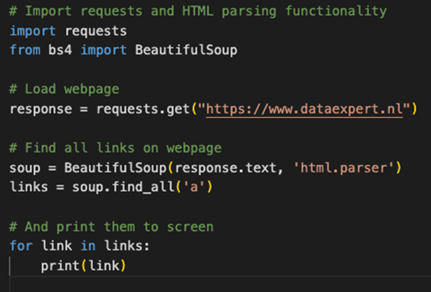Click the '# Find all links on webpage' comment
Screen dimensions: 431x292
115,148
